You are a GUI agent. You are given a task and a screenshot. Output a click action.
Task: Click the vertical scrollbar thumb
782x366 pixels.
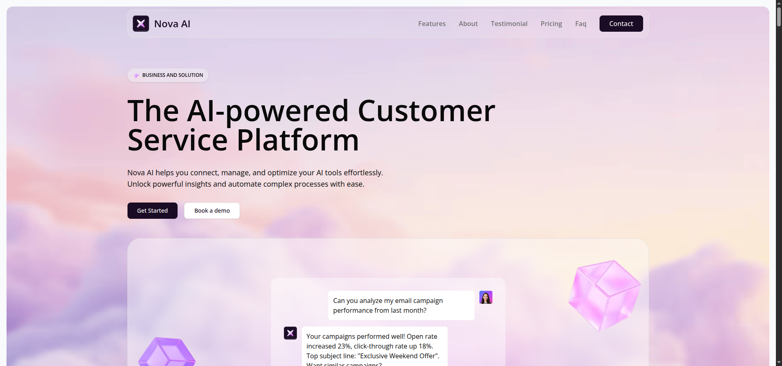779,17
